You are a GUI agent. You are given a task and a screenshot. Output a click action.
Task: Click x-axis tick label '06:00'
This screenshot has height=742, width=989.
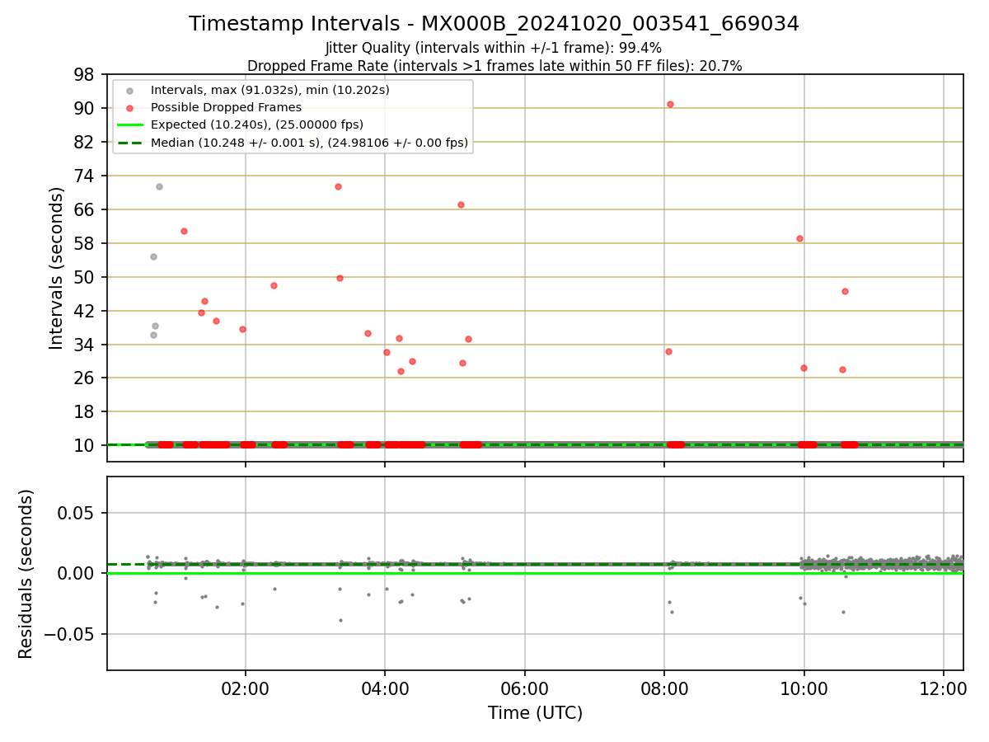[524, 689]
